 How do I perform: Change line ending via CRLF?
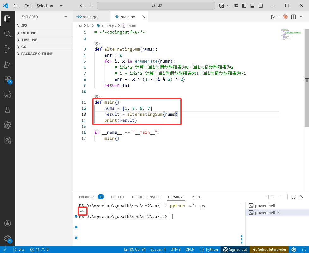pyautogui.click(x=190, y=250)
